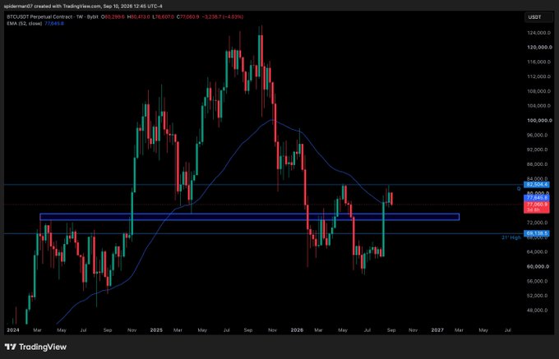Click the "21' High" annotation text
The width and height of the screenshot is (559, 359).
[x=511, y=237]
